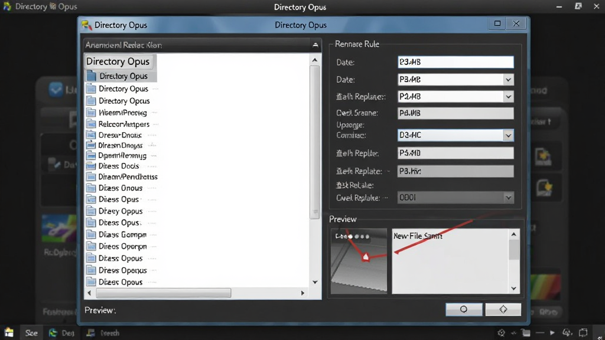Click the folder icon beside Diass Gompm
The height and width of the screenshot is (340, 605).
[91, 234]
